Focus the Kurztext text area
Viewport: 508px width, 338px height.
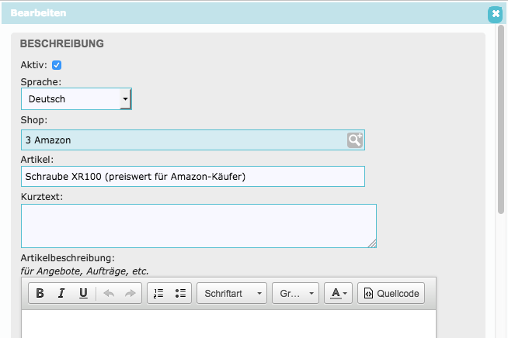click(198, 226)
